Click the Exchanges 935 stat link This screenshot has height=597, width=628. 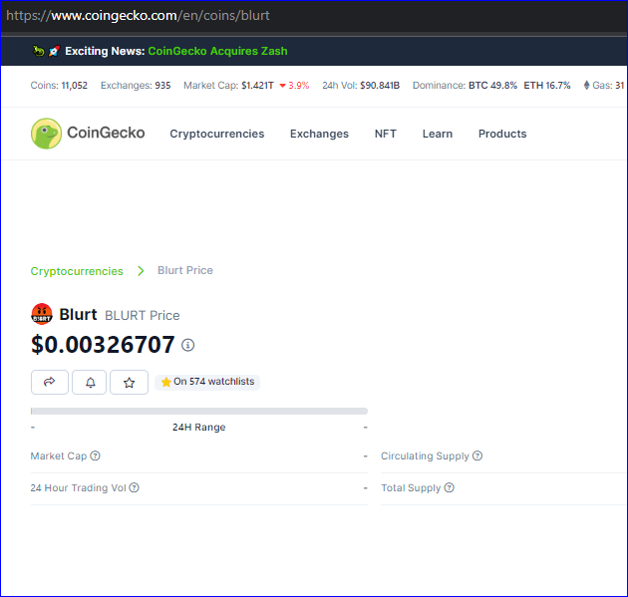[x=136, y=86]
